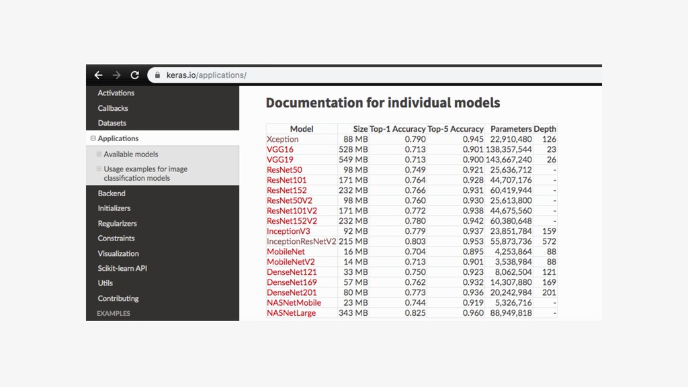688x387 pixels.
Task: Open Scikit-learn API in the sidebar
Action: click(x=122, y=268)
